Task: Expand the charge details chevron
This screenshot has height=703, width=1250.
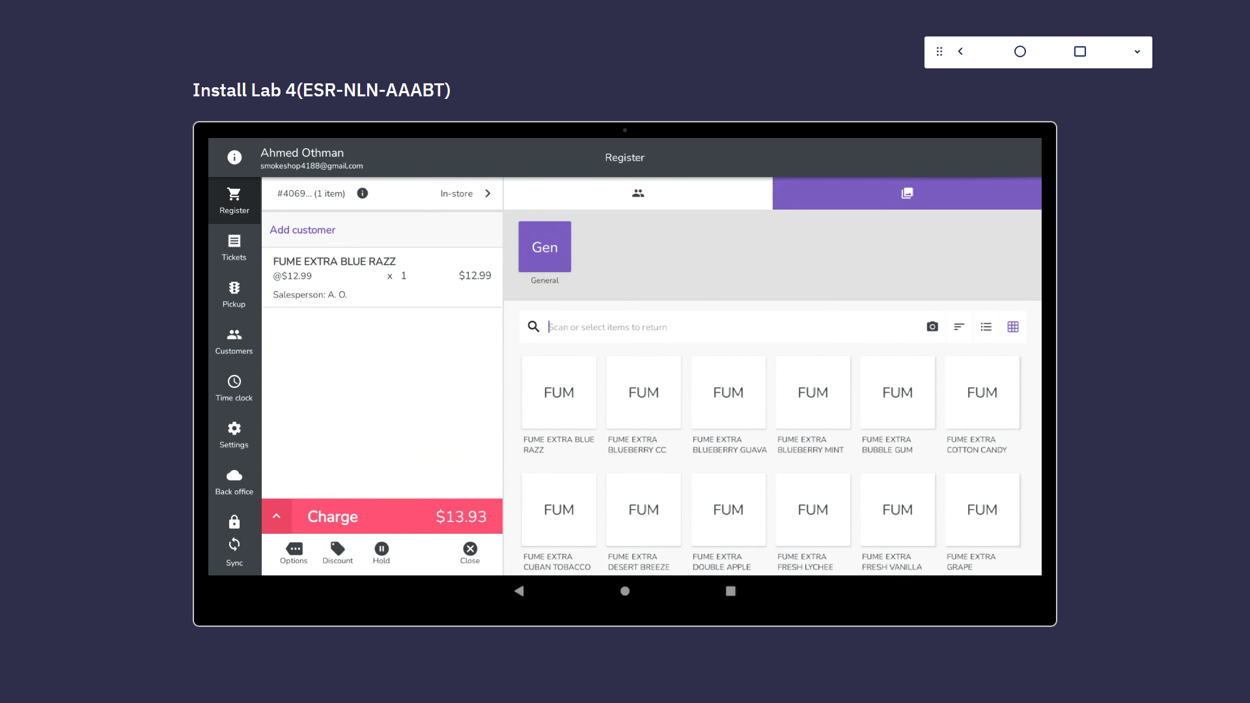Action: [x=277, y=516]
